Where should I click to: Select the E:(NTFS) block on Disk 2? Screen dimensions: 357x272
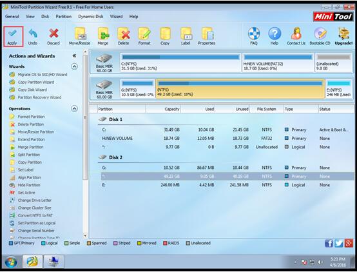(x=339, y=89)
